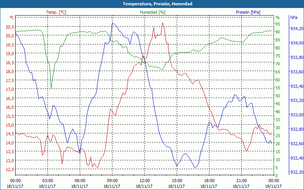Screen dimensions: 304x190
Task: Click the 95 humidity axis value
Action: click(278, 24)
